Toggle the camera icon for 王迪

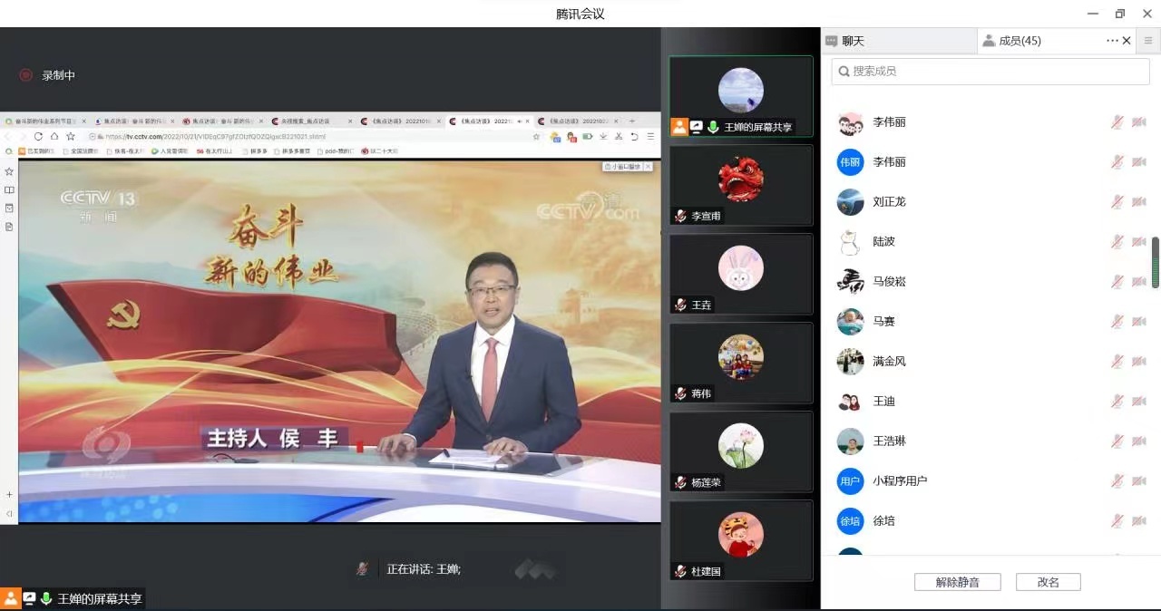click(1139, 401)
